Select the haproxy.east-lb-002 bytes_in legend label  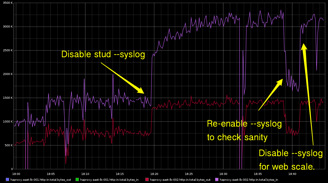pyautogui.click(x=249, y=180)
